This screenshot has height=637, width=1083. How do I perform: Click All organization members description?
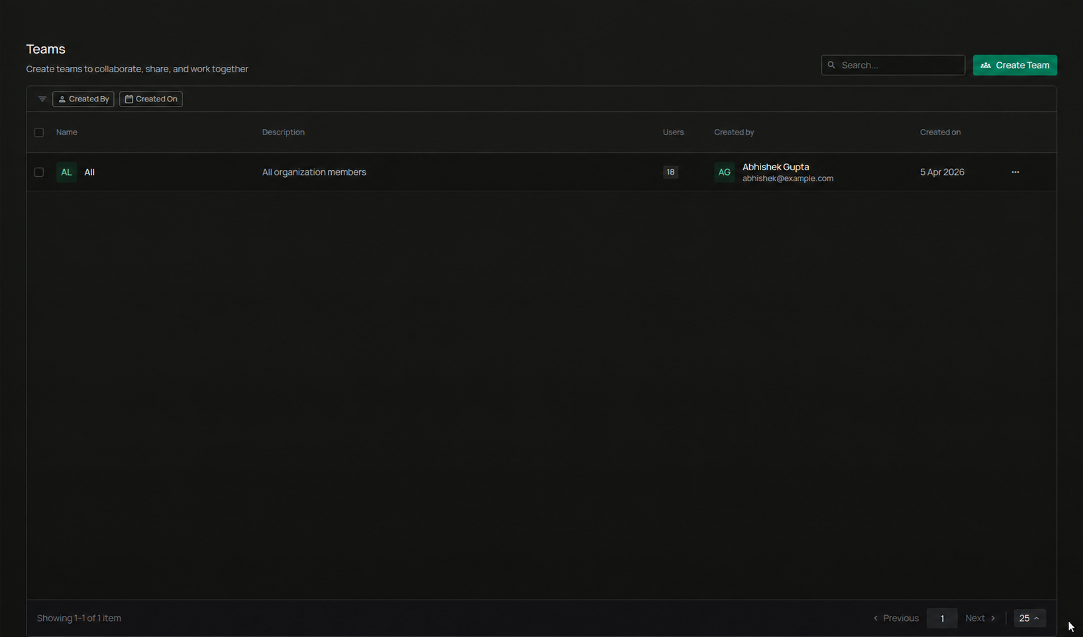314,172
